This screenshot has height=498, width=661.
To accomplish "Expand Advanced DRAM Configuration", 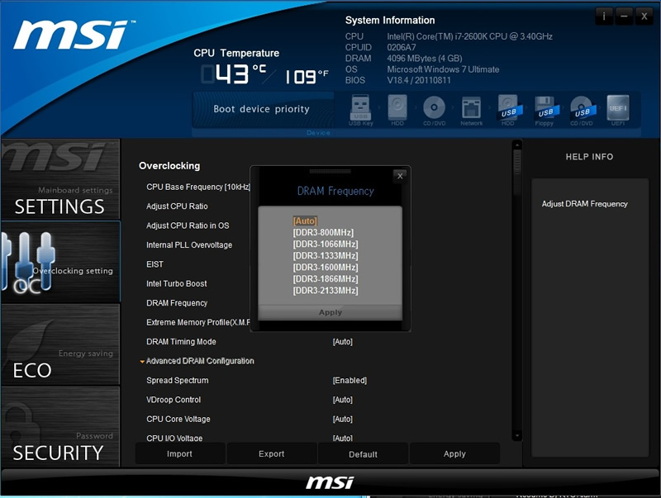I will pos(197,361).
